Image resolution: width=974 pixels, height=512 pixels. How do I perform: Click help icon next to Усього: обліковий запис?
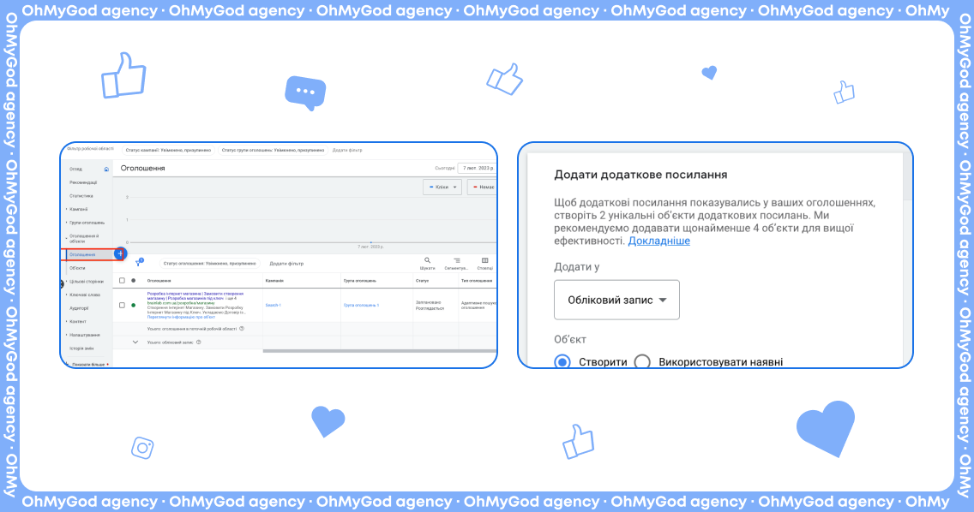199,342
